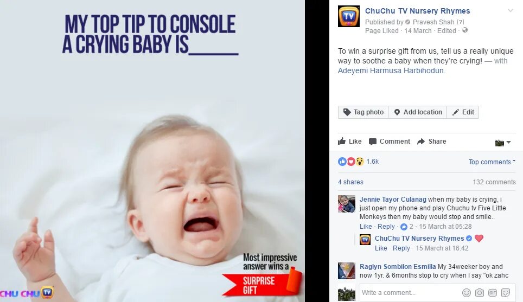
Task: Like Jennie Tayor Culanag's comment
Action: 366,226
